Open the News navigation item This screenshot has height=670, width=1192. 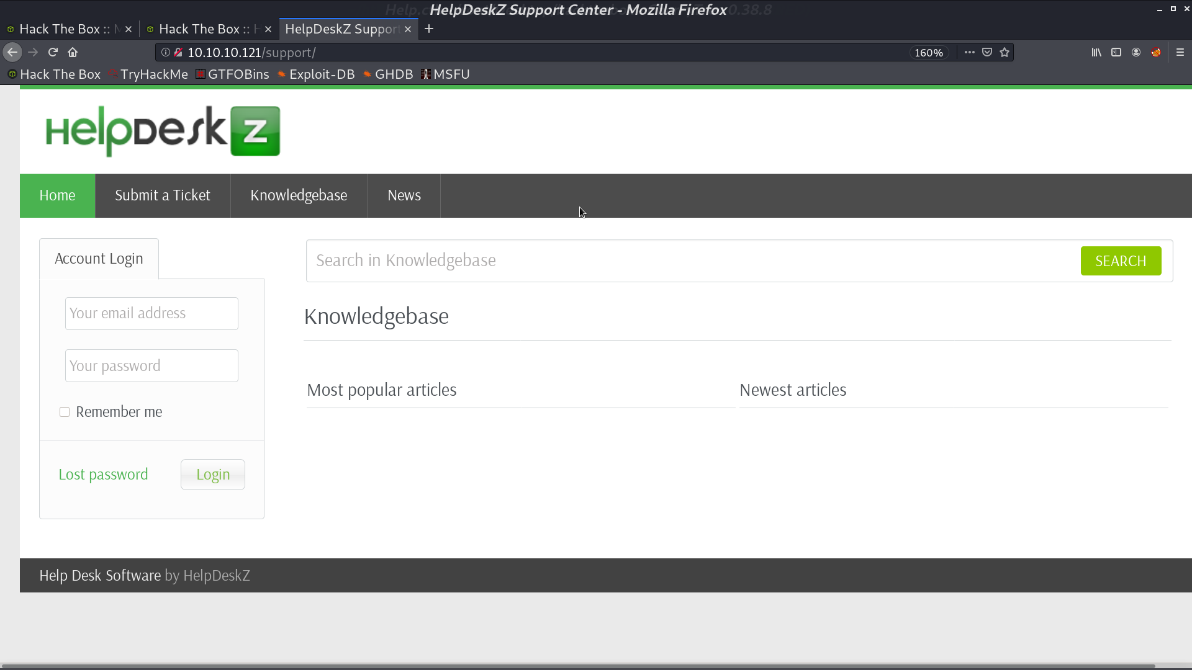404,195
